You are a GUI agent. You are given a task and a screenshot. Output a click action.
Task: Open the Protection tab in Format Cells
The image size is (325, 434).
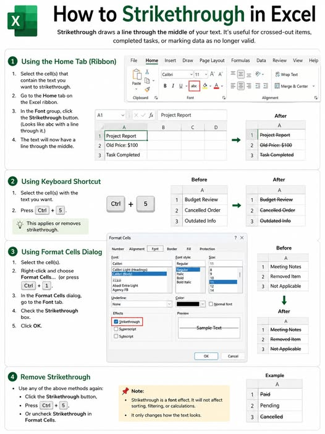(207, 249)
